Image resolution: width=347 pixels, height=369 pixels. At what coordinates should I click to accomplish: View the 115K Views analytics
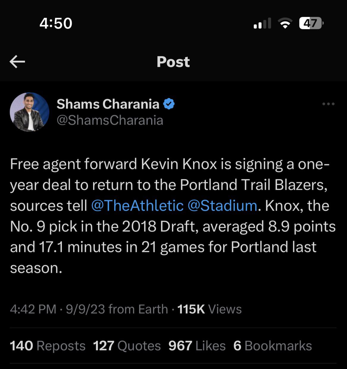pyautogui.click(x=210, y=309)
